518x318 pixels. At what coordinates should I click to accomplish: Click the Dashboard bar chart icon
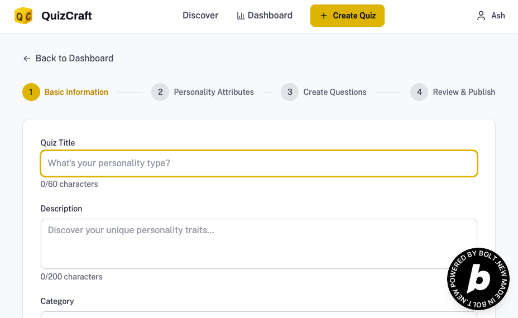(241, 16)
